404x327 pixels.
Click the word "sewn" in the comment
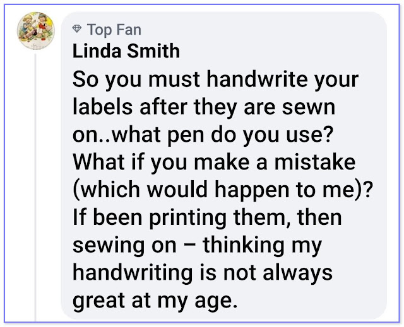coord(309,108)
